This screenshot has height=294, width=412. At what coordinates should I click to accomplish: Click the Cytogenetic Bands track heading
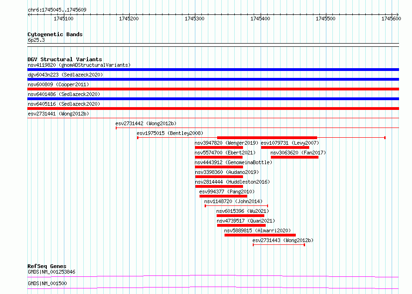pyautogui.click(x=55, y=34)
